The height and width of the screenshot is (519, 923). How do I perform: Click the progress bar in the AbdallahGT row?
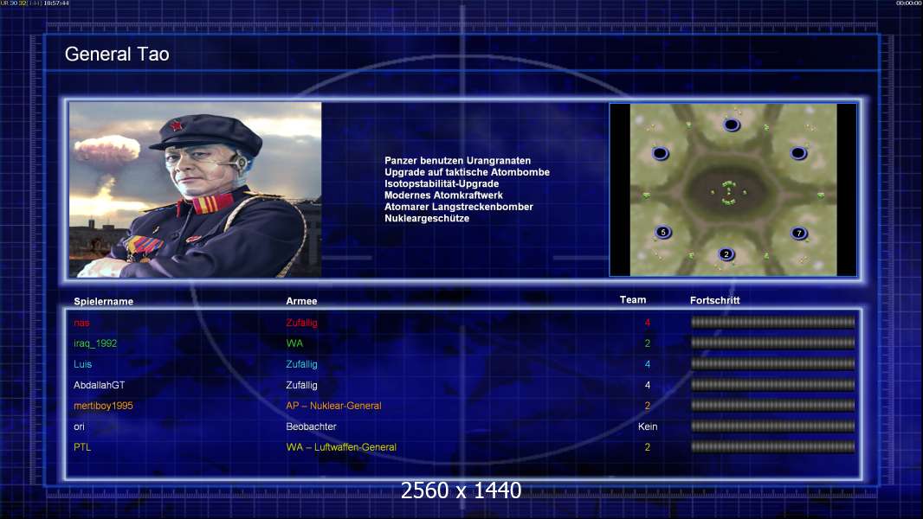[x=772, y=385]
